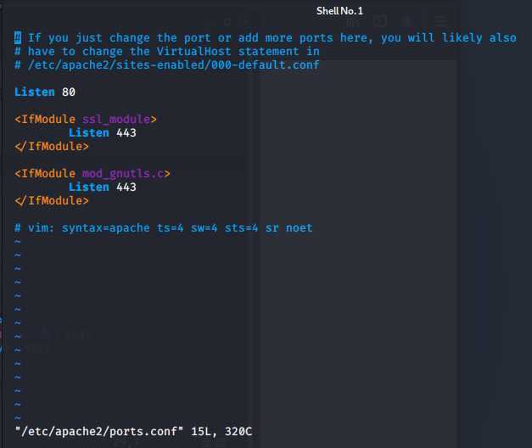
Task: Click port number 80
Action: point(69,92)
